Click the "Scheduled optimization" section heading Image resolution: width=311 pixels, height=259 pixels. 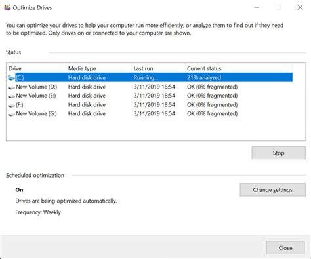tap(35, 175)
